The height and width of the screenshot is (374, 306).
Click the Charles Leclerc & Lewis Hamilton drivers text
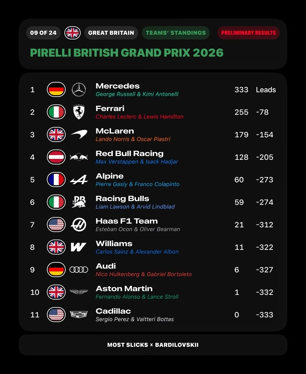tap(140, 117)
